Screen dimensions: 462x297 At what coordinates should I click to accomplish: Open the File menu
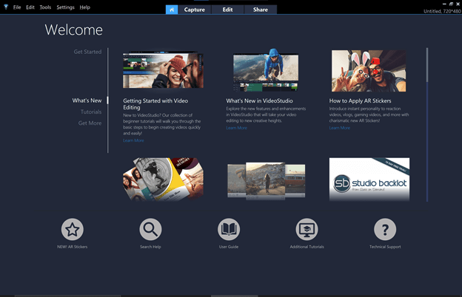[x=17, y=7]
